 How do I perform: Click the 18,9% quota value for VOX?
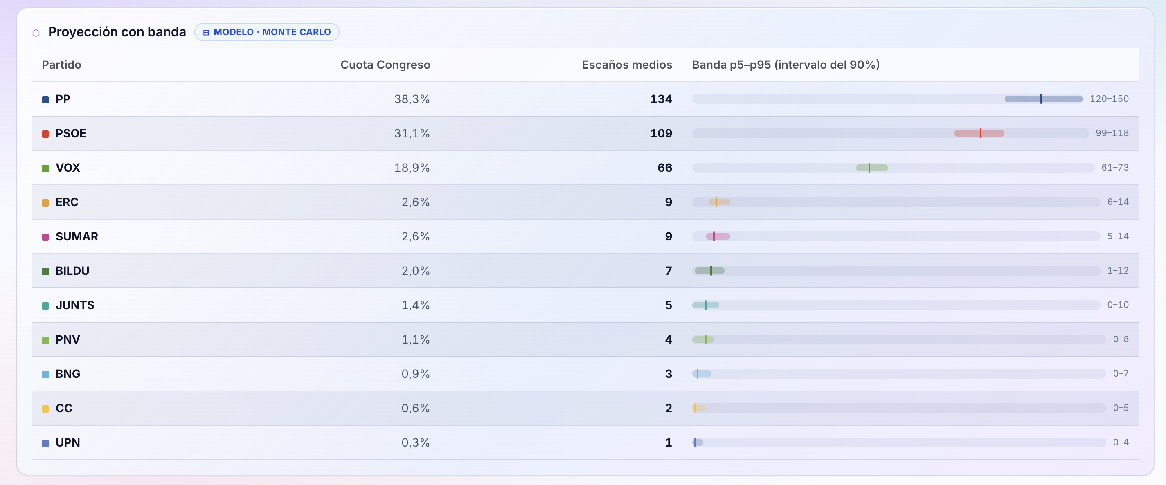412,168
